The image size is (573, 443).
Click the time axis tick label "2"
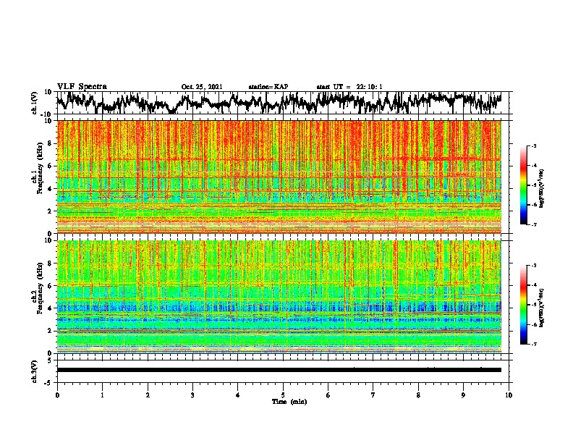click(x=148, y=395)
